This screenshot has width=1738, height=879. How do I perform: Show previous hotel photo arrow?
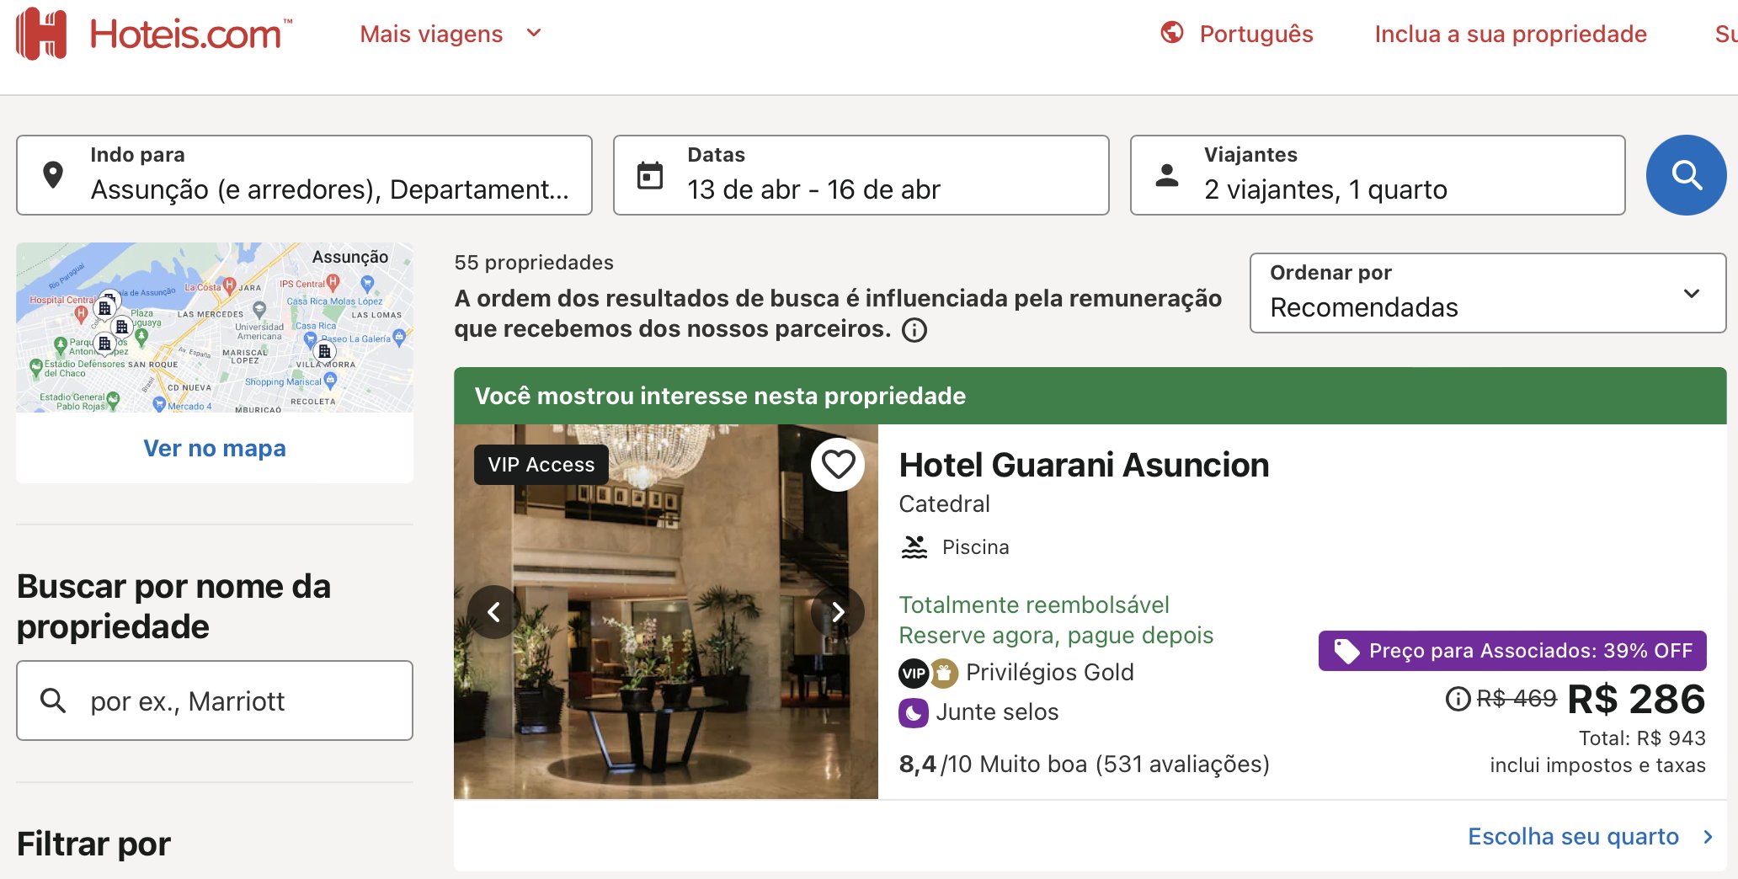[494, 612]
